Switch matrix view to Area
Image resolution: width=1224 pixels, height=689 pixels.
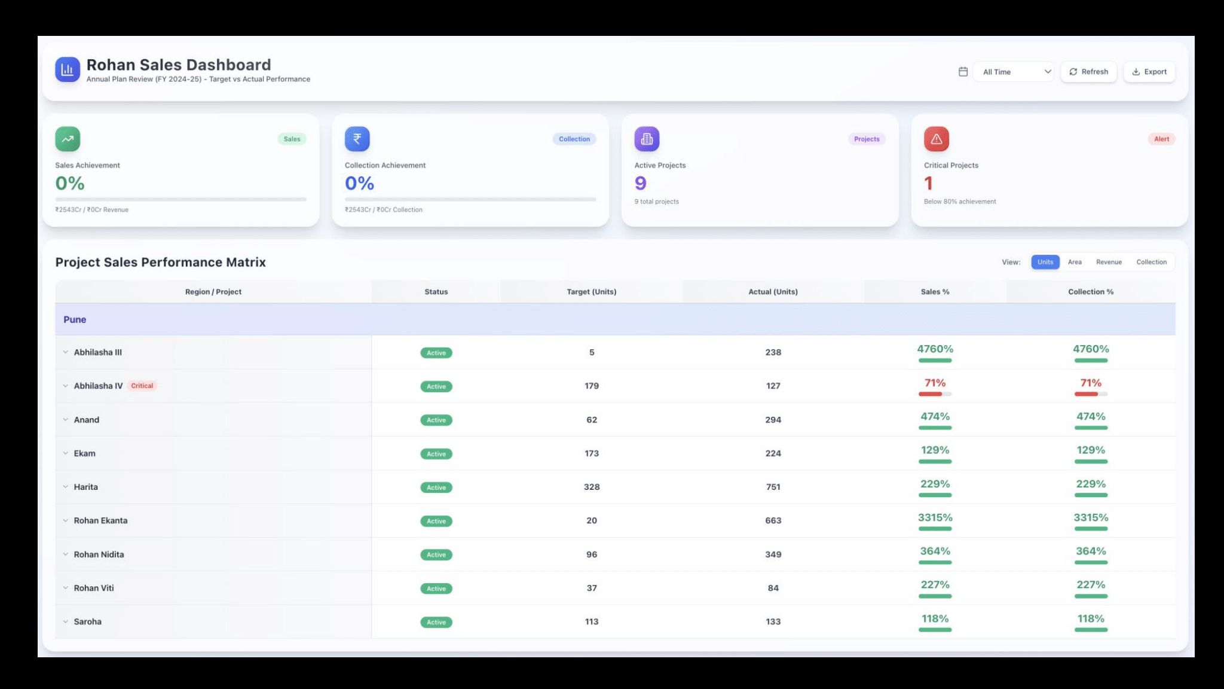[1075, 262]
